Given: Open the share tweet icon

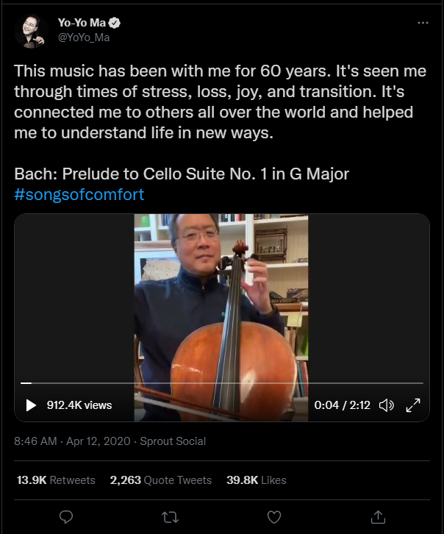Looking at the screenshot, I should [x=378, y=516].
